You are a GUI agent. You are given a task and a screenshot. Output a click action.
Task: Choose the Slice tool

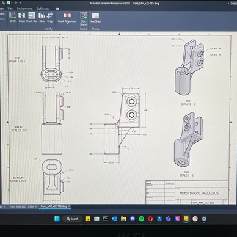[42, 17]
